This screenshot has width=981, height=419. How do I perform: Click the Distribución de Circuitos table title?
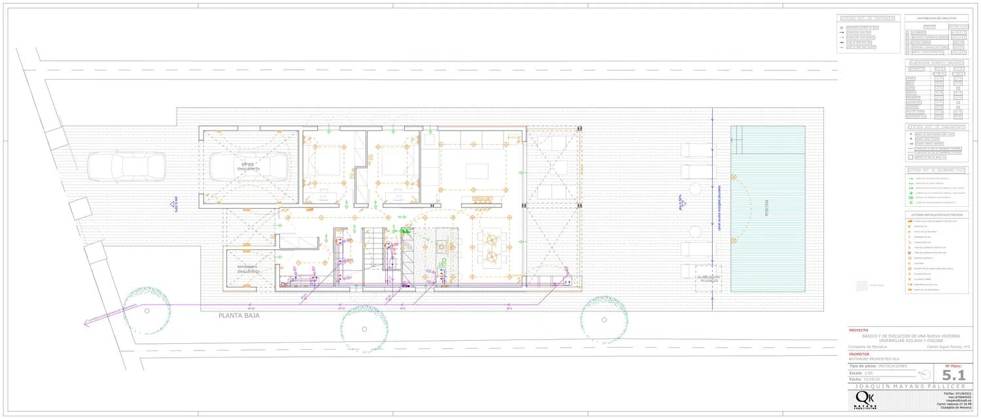coord(936,18)
